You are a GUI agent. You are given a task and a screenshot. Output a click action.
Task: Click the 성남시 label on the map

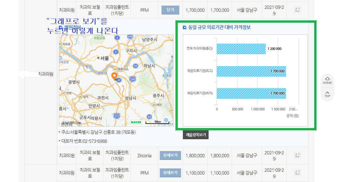130,98
